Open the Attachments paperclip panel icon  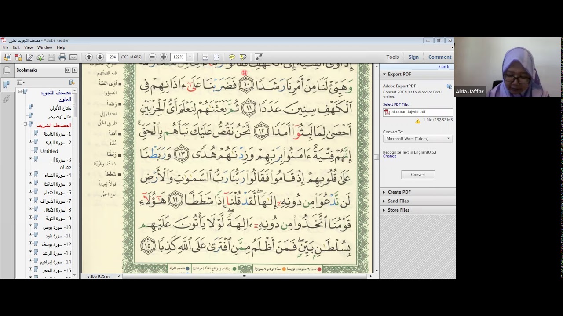pos(6,99)
